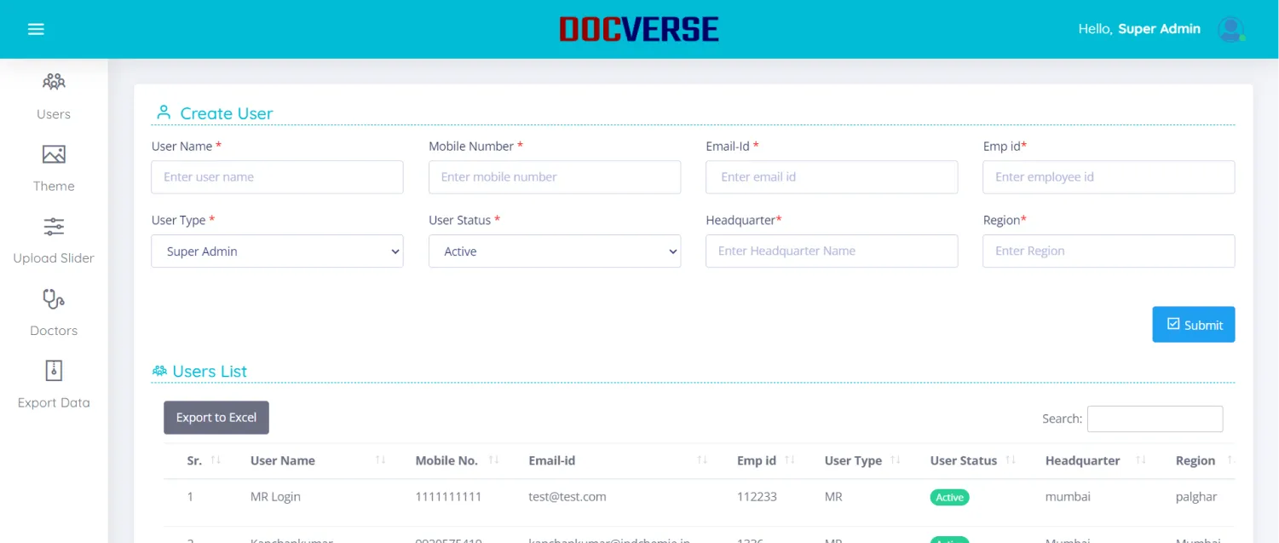Click the DOCVERSE logo
Screen dimensions: 1279x543
click(x=639, y=29)
